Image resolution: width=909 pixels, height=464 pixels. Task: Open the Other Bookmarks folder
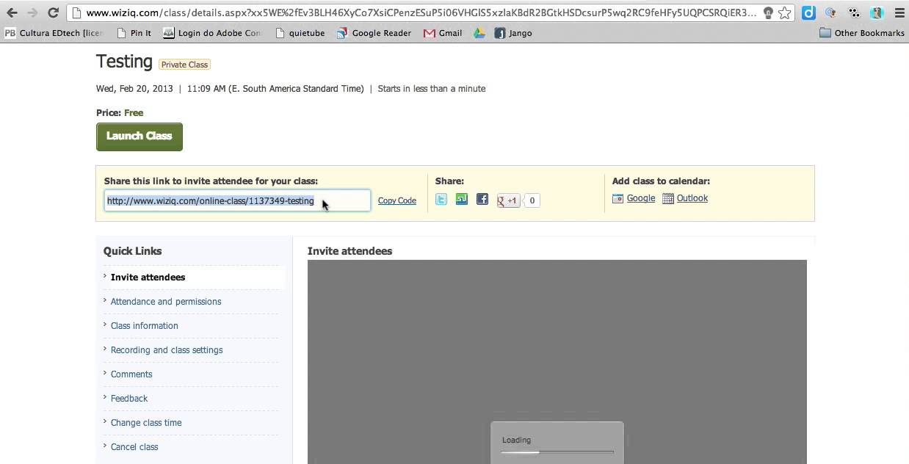862,33
